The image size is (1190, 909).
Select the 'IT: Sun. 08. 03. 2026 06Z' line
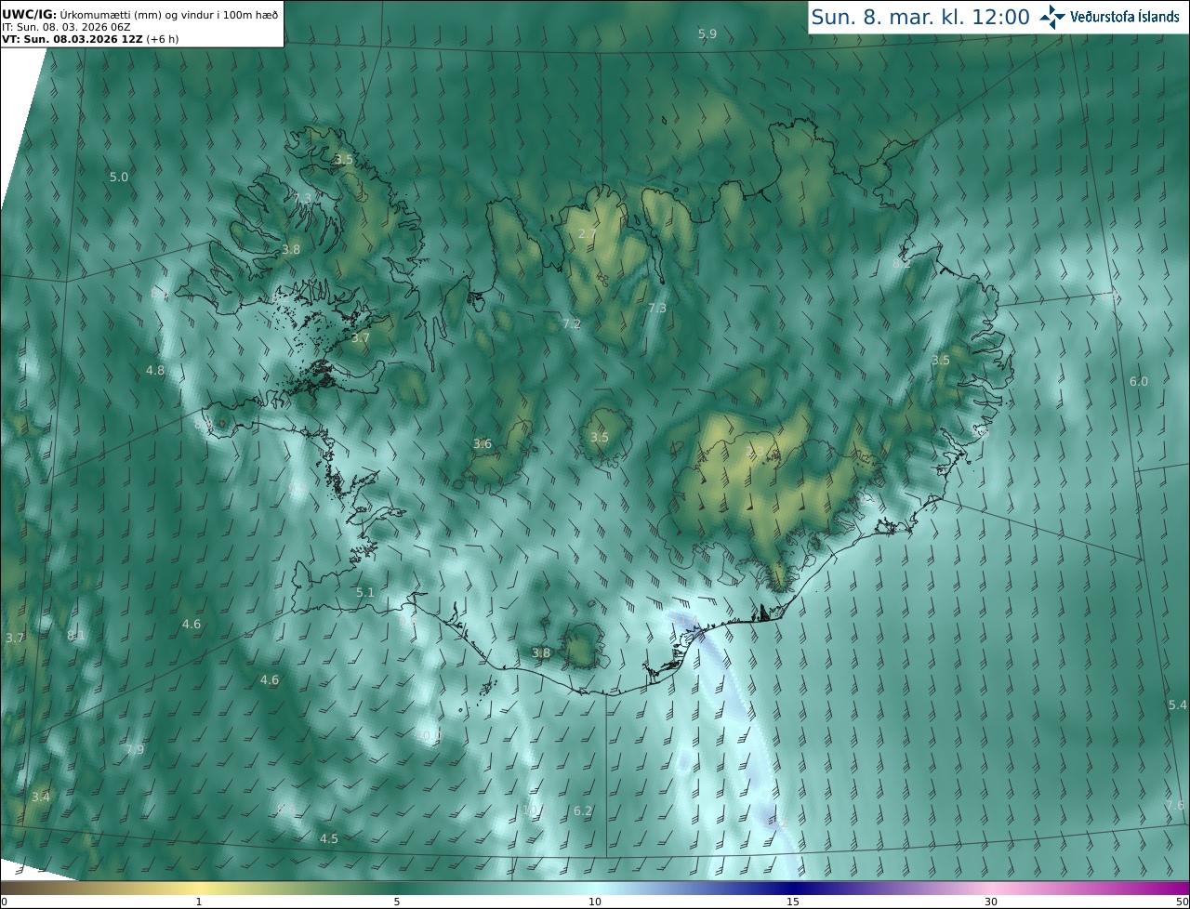click(66, 27)
